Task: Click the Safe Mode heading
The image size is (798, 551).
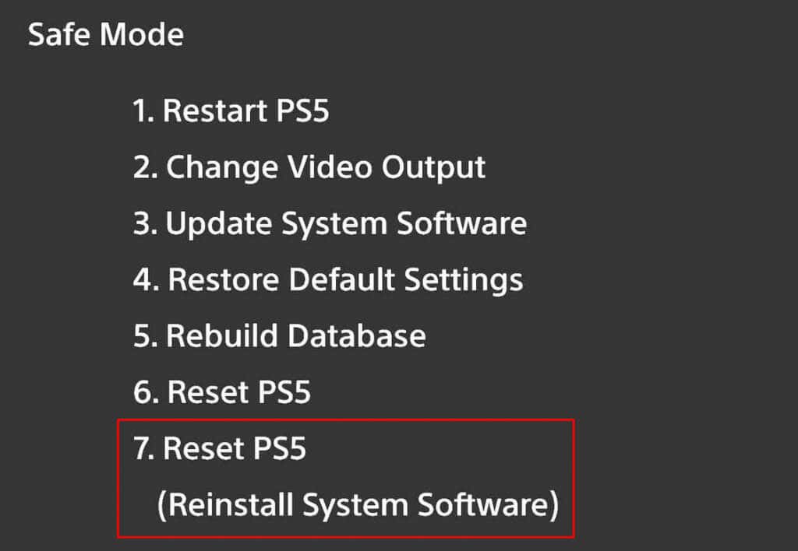Action: click(106, 34)
